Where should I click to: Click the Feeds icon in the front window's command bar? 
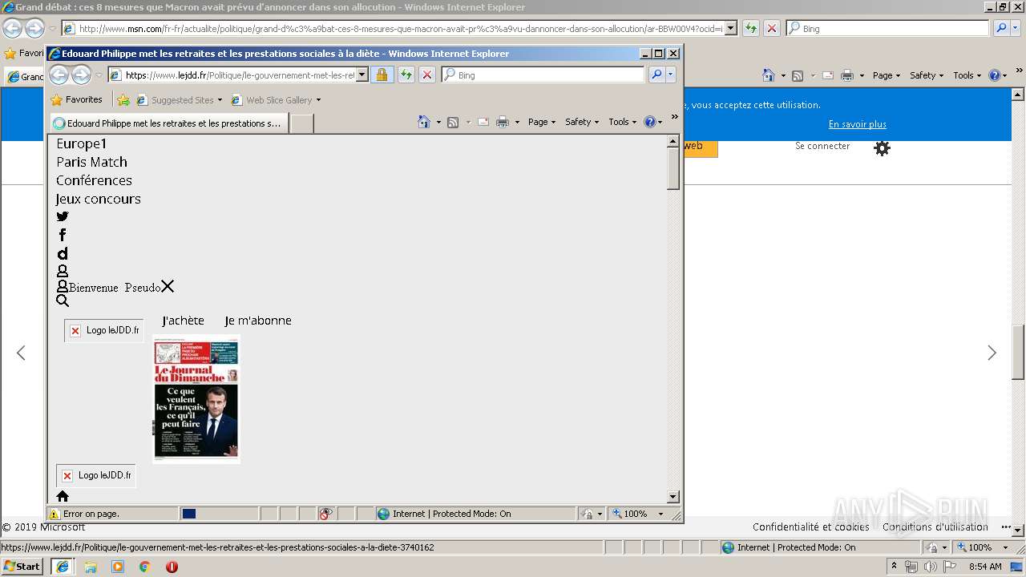tap(453, 122)
